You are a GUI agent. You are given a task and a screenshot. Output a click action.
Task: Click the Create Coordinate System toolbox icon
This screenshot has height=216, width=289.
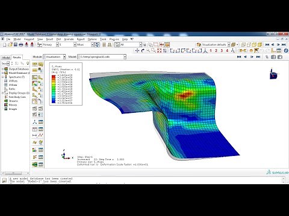35,122
